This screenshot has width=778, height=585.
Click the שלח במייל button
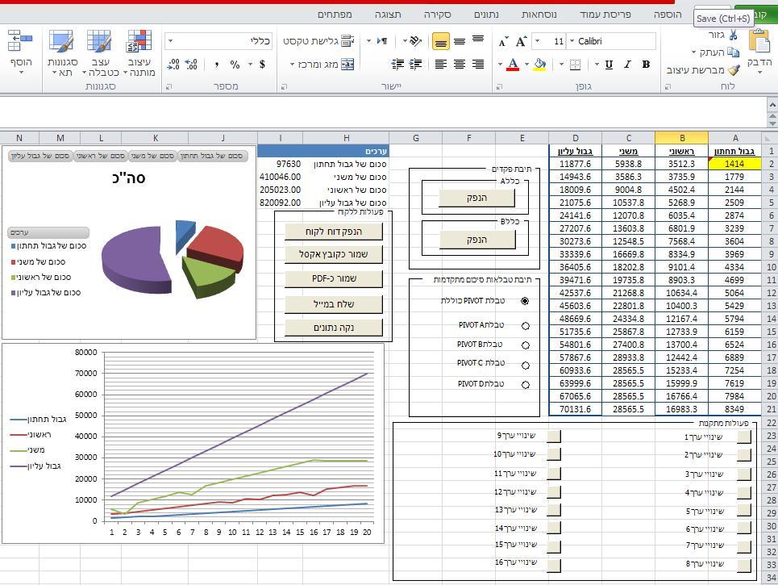pyautogui.click(x=334, y=304)
